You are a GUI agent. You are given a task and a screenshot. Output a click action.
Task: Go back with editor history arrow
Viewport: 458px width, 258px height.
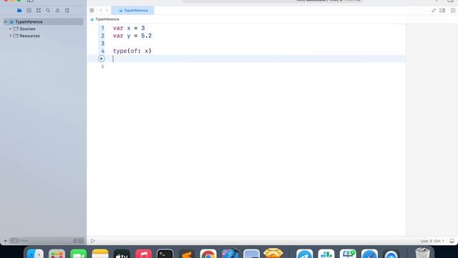click(x=101, y=11)
